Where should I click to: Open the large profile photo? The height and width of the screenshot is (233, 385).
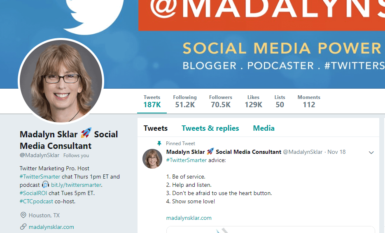point(61,81)
